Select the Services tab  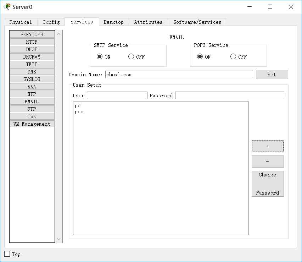coord(82,22)
